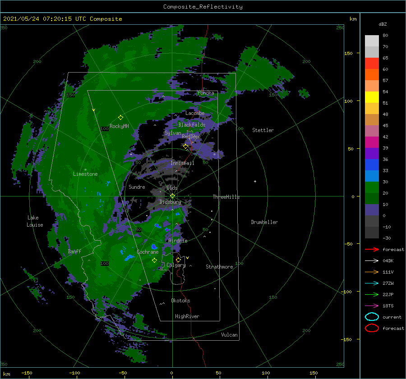Click the Vulcan label

(x=230, y=335)
